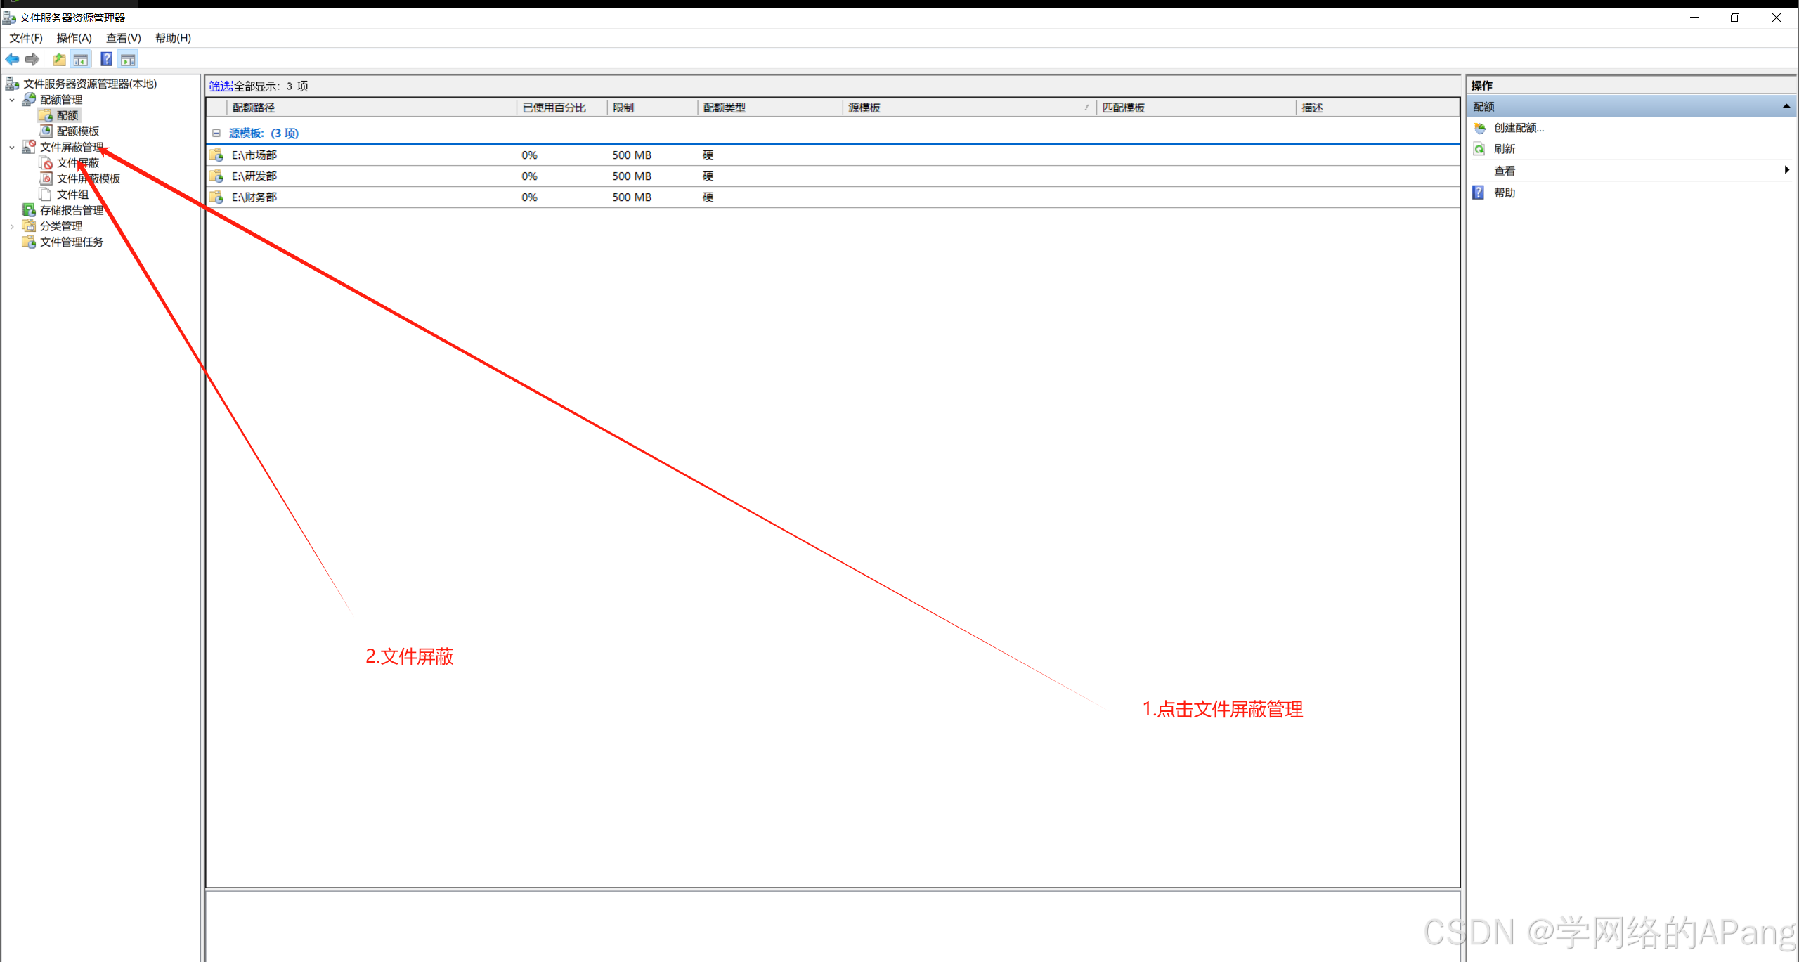Click the 创建配额 icon in actions pane
1799x962 pixels.
pyautogui.click(x=1480, y=128)
